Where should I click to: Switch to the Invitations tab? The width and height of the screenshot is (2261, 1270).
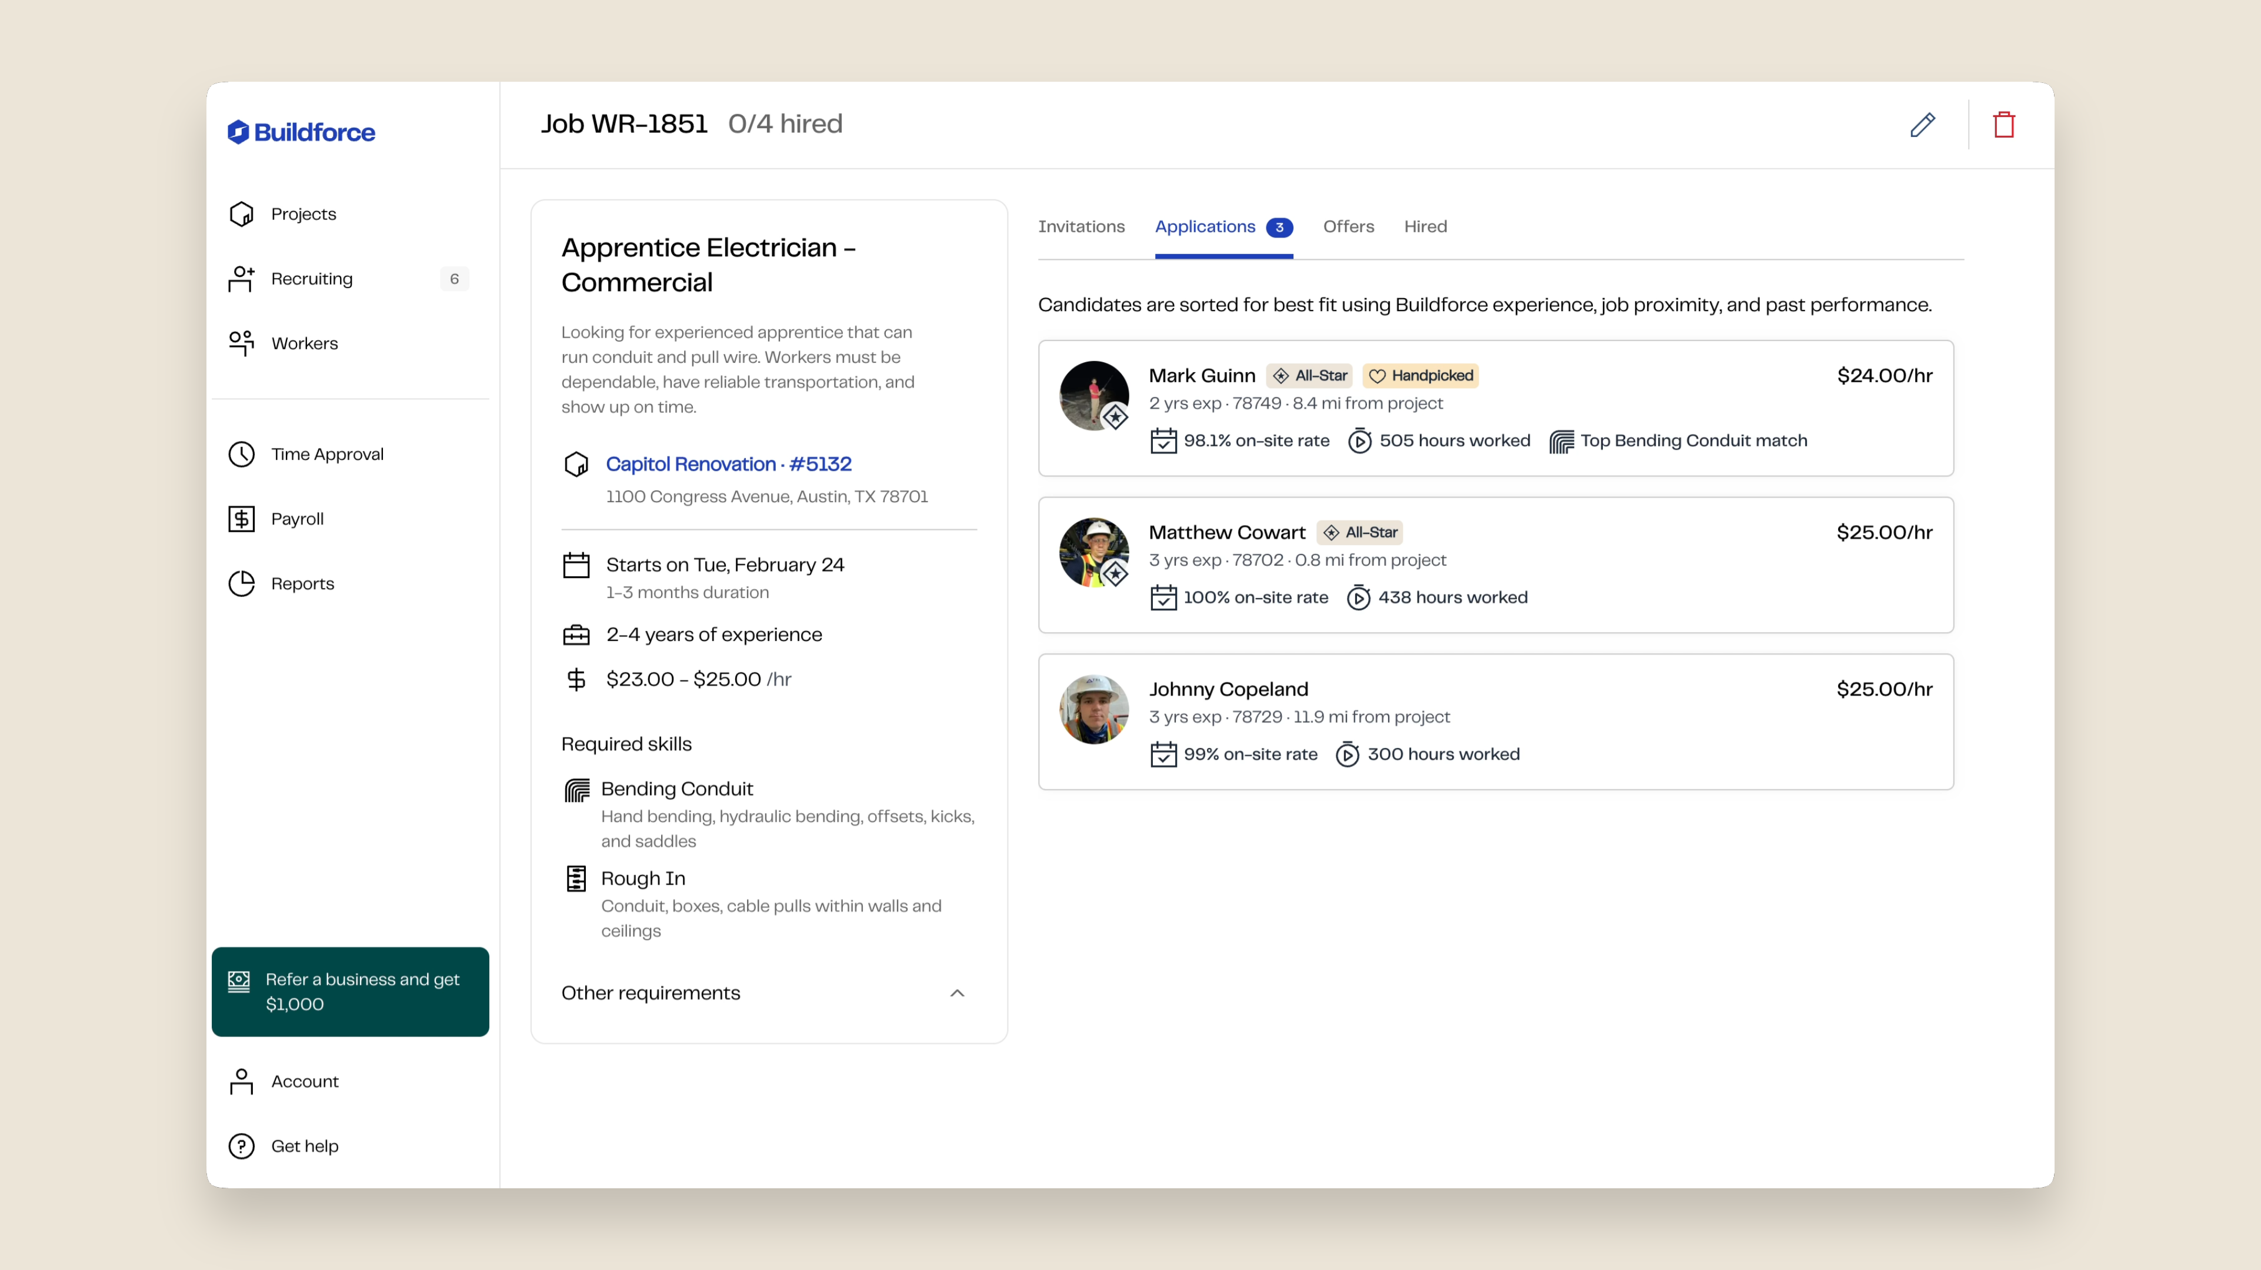[x=1081, y=226]
